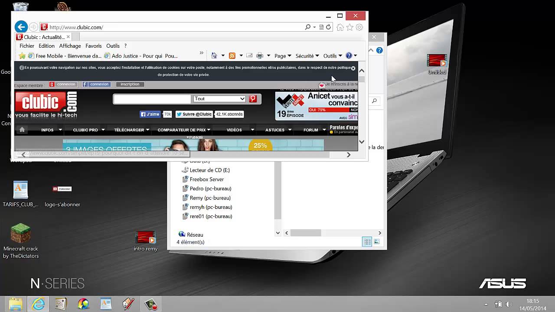Open IE tools gear icon
The image size is (555, 312).
click(359, 27)
